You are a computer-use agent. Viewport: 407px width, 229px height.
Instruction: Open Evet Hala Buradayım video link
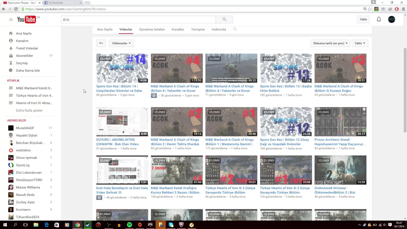coord(122,190)
